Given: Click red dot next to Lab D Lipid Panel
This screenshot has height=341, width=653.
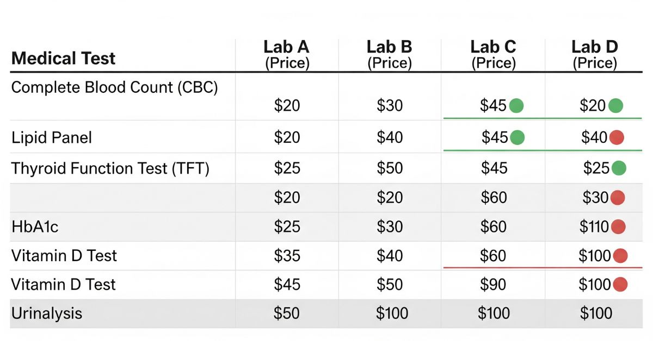Looking at the screenshot, I should (x=616, y=138).
